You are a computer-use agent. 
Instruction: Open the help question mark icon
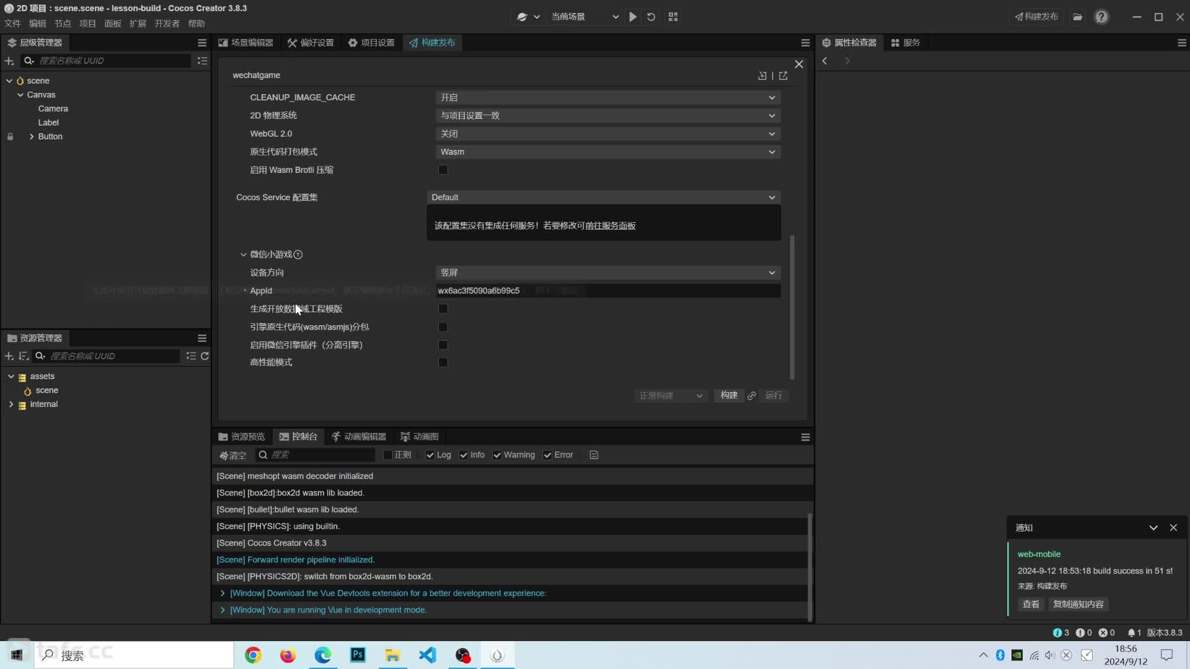tap(1101, 17)
